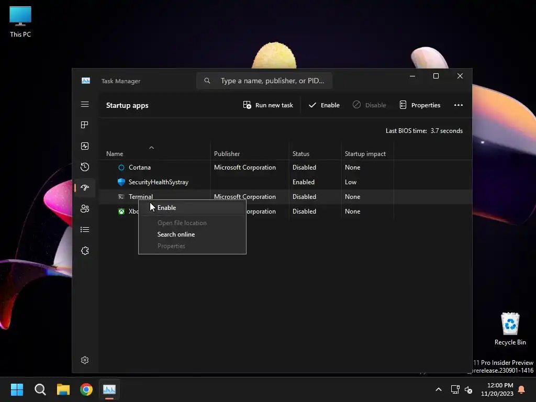
Task: Select the Recycle Bin desktop icon
Action: (x=510, y=329)
